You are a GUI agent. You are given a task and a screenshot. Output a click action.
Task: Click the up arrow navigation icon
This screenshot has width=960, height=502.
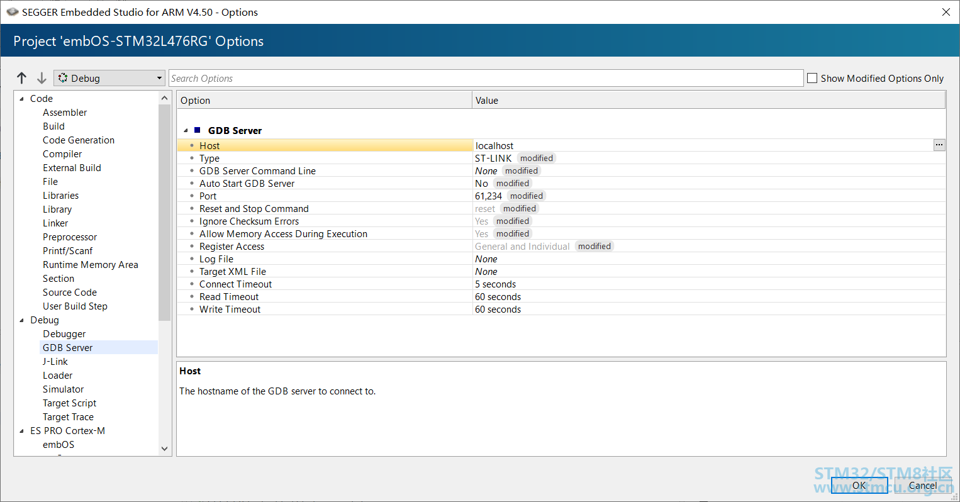(22, 78)
